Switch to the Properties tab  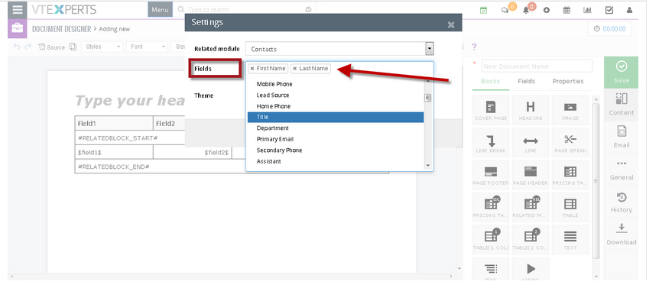click(568, 81)
